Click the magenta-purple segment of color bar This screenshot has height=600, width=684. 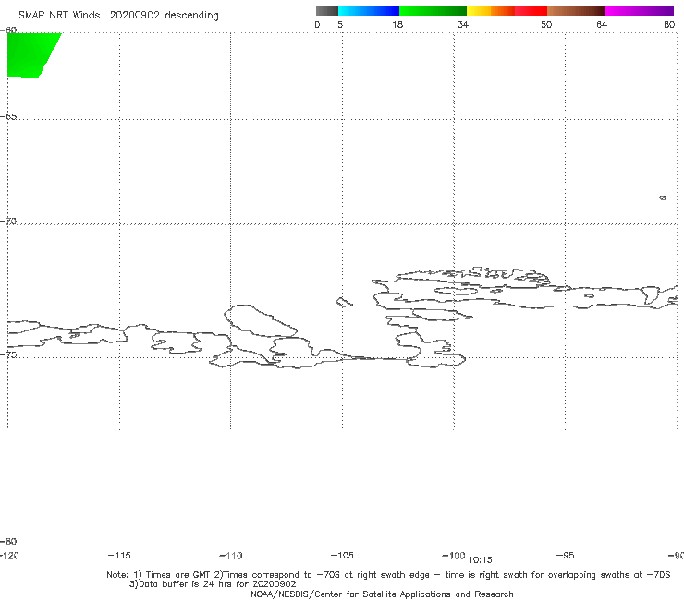[639, 11]
